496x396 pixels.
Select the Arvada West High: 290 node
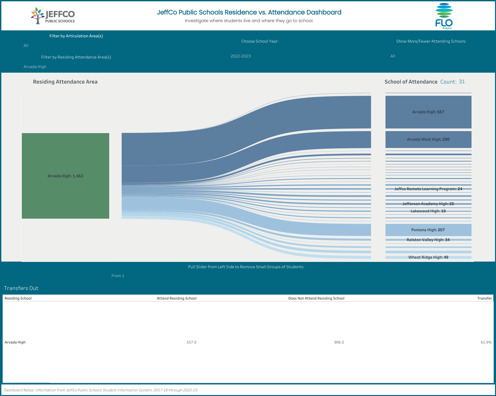428,140
